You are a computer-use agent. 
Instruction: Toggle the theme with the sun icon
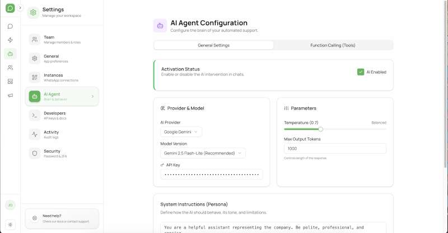(10, 225)
